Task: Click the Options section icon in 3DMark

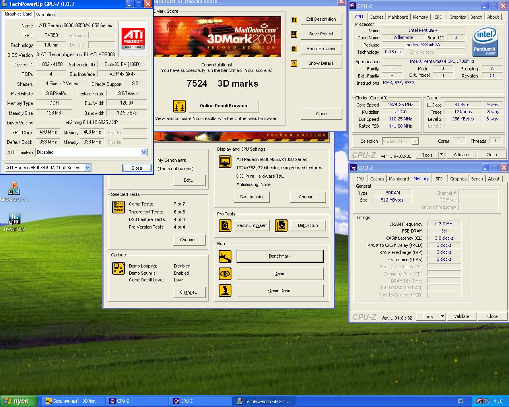Action: [x=119, y=268]
